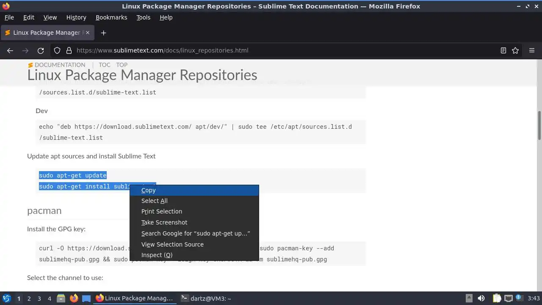Image resolution: width=542 pixels, height=305 pixels.
Task: Choose Inspect (Q) in the context menu
Action: click(x=194, y=255)
